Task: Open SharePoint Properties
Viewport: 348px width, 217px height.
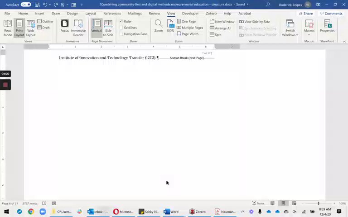Action: click(327, 26)
